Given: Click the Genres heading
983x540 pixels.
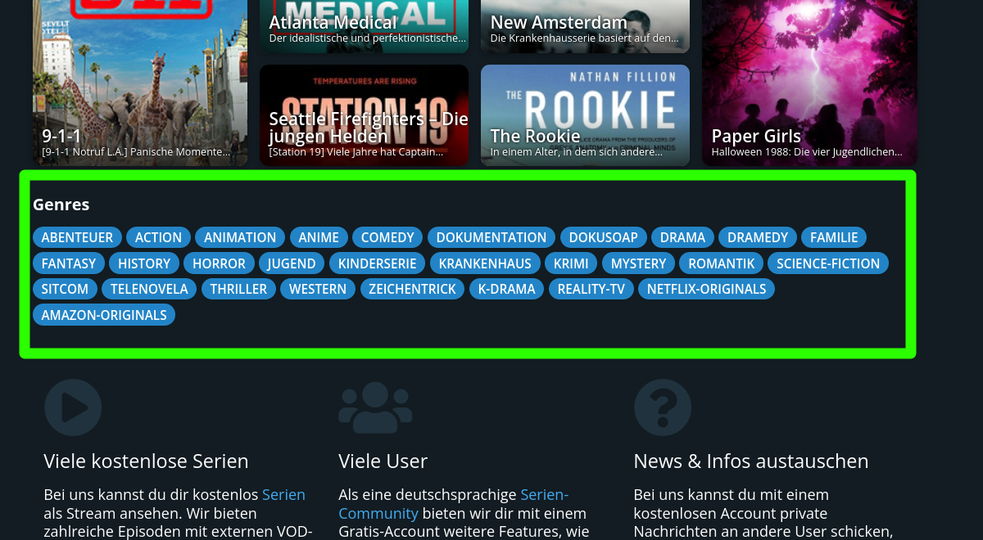Looking at the screenshot, I should (61, 205).
